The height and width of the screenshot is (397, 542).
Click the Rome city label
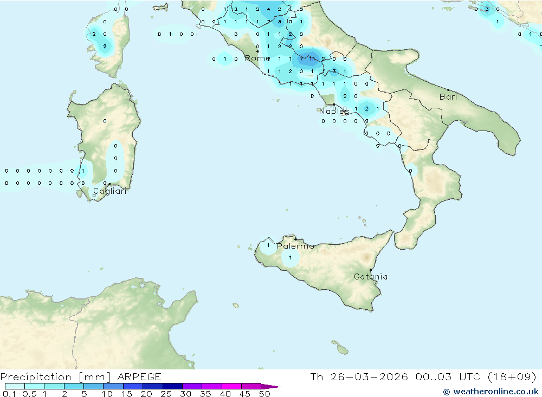(x=257, y=58)
